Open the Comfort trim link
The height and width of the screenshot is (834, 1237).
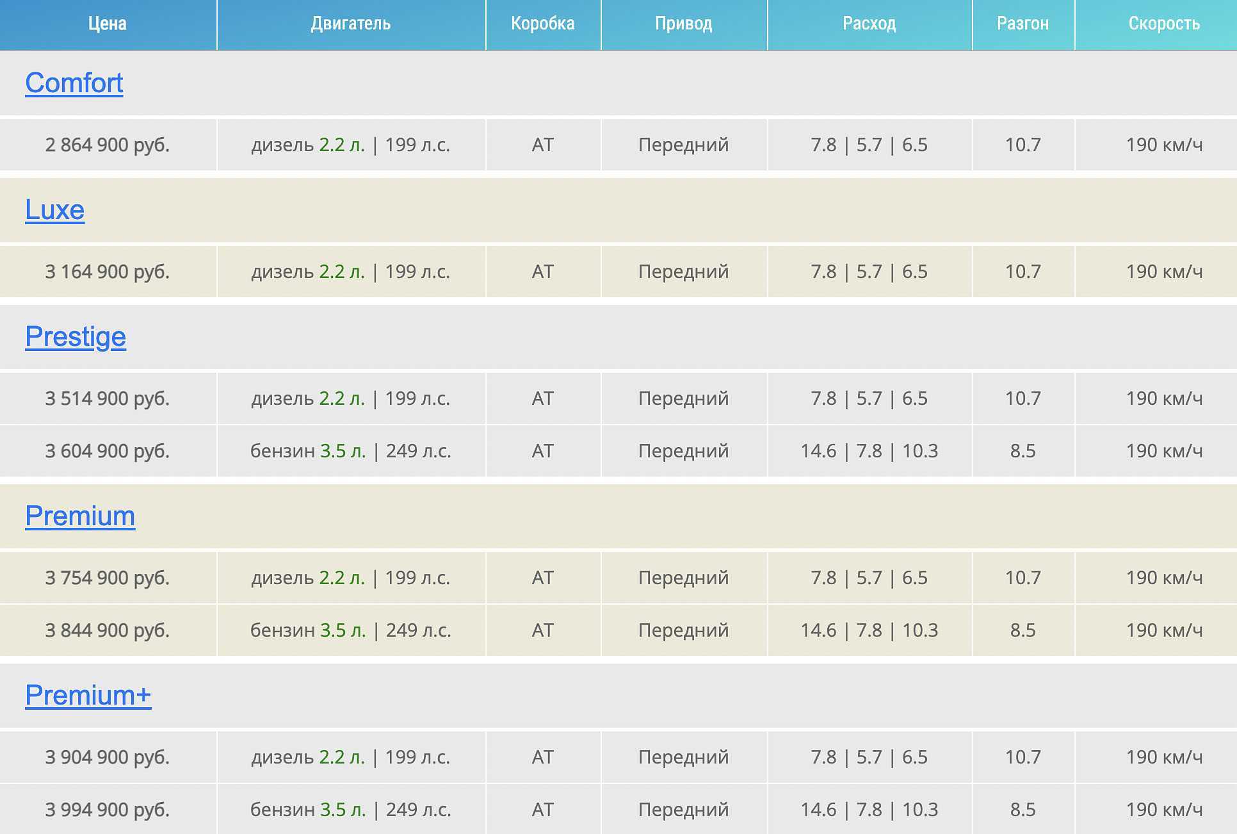point(74,83)
